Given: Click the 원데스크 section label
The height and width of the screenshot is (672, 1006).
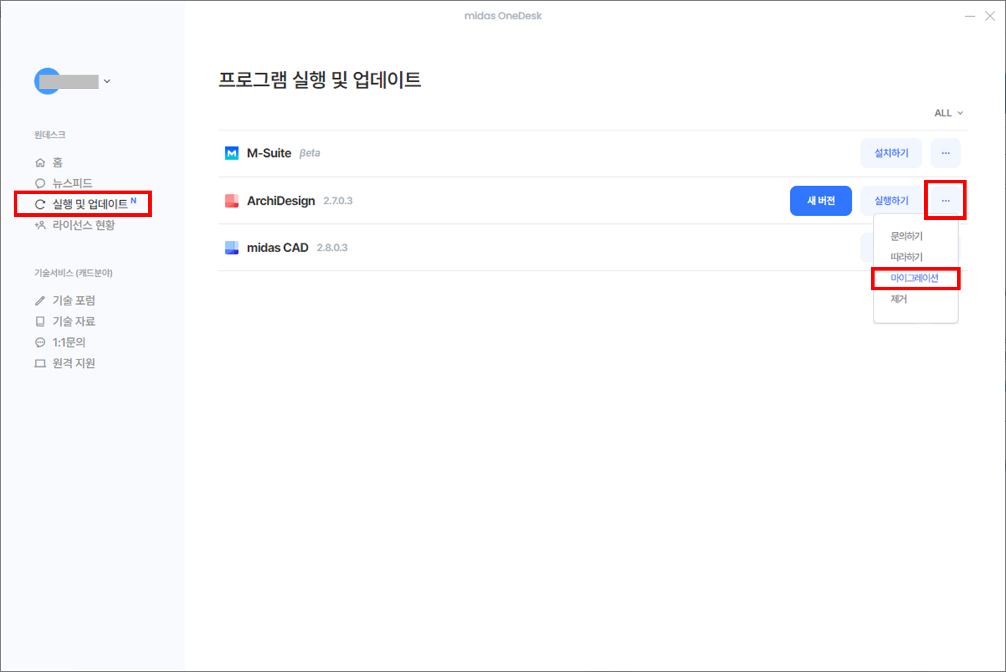Looking at the screenshot, I should 50,135.
